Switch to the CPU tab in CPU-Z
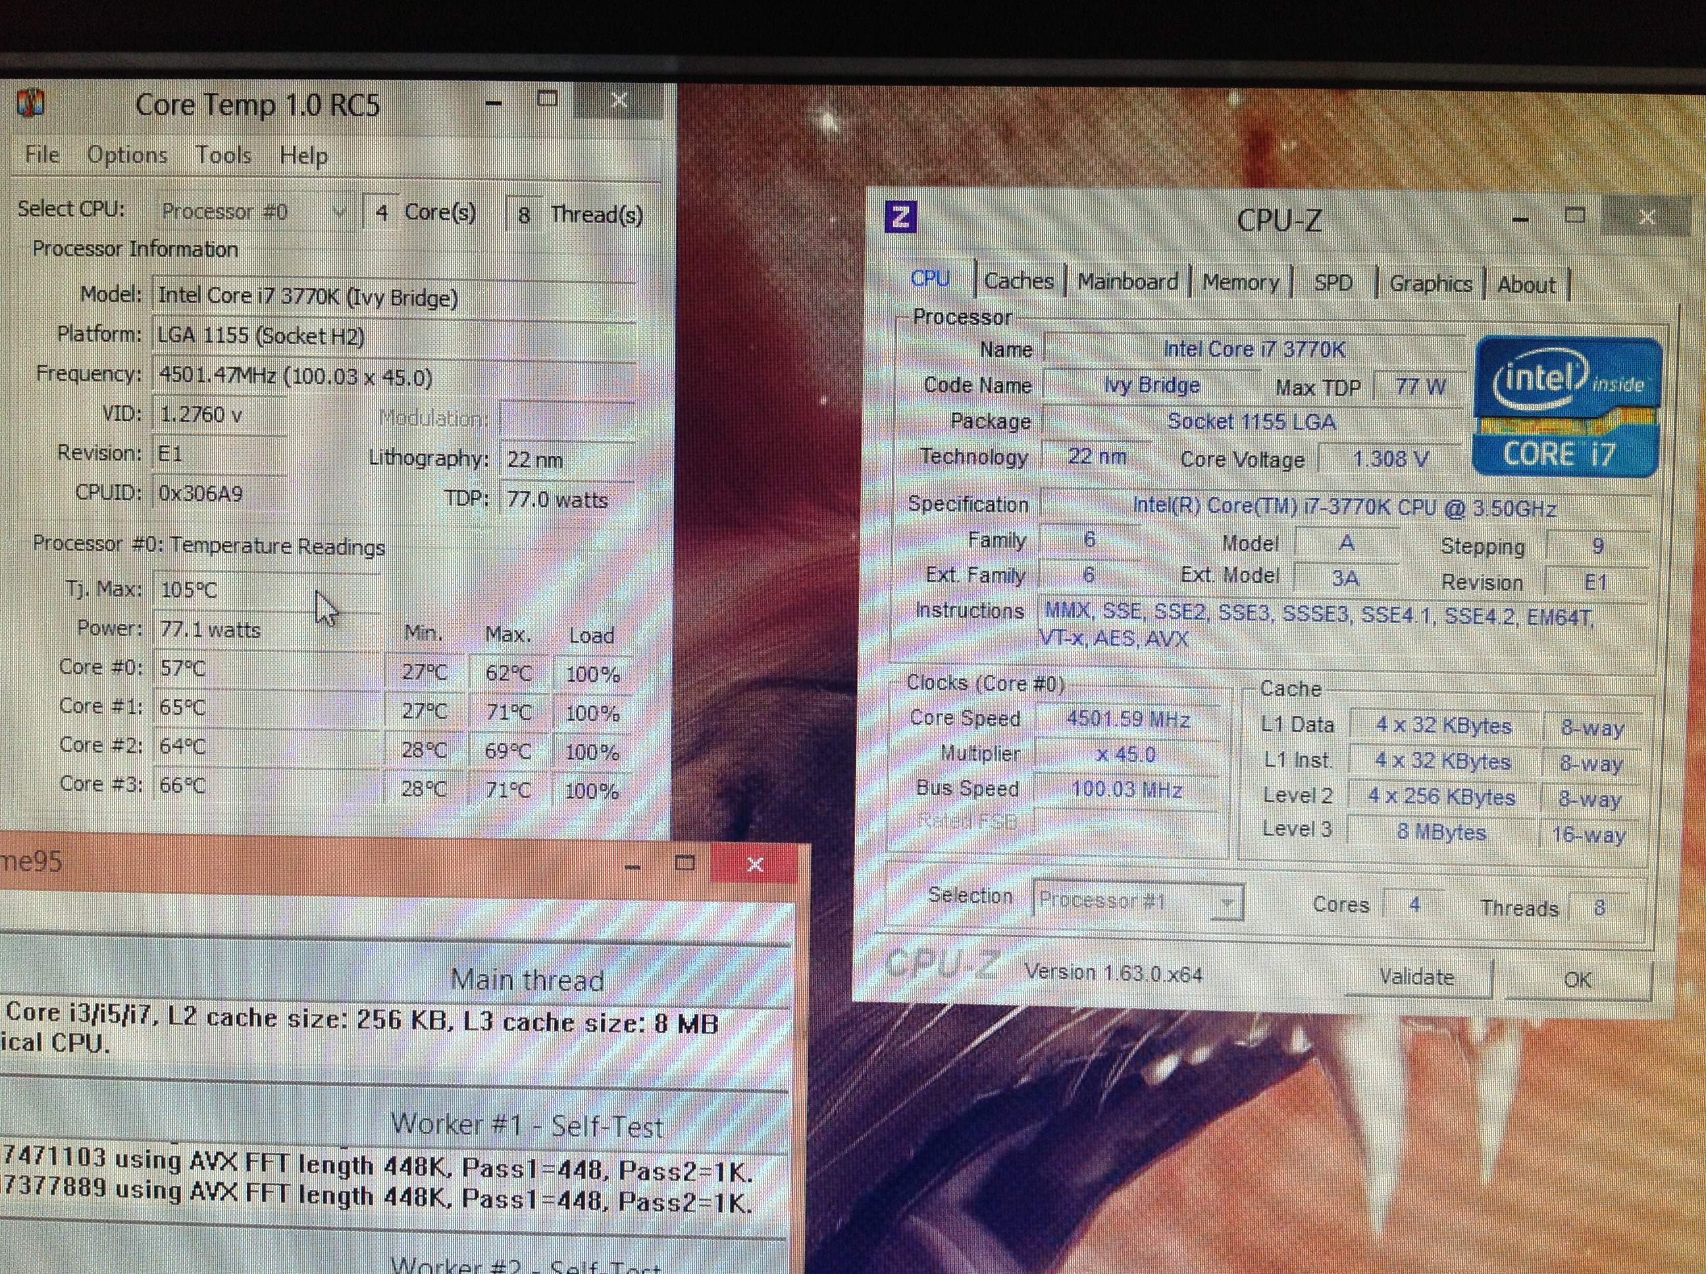 [930, 278]
